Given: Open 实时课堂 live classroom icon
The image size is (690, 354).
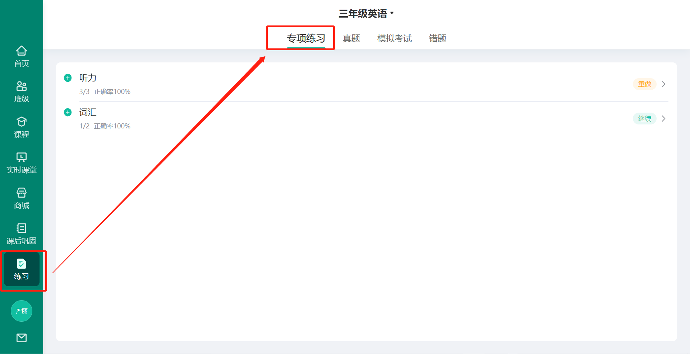Looking at the screenshot, I should click(22, 163).
